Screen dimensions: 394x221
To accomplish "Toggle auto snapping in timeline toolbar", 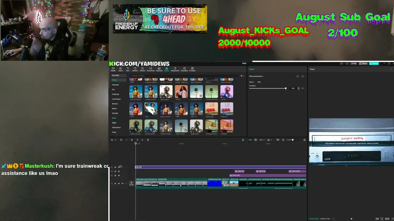I will 255,140.
